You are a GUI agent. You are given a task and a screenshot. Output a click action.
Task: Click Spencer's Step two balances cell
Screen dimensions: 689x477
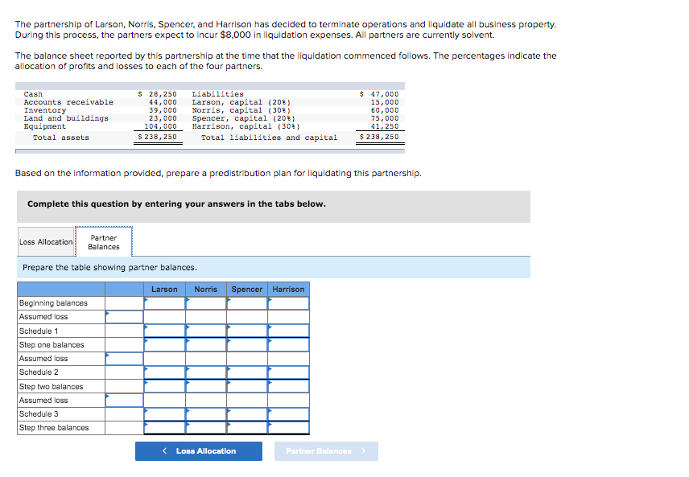coord(247,387)
